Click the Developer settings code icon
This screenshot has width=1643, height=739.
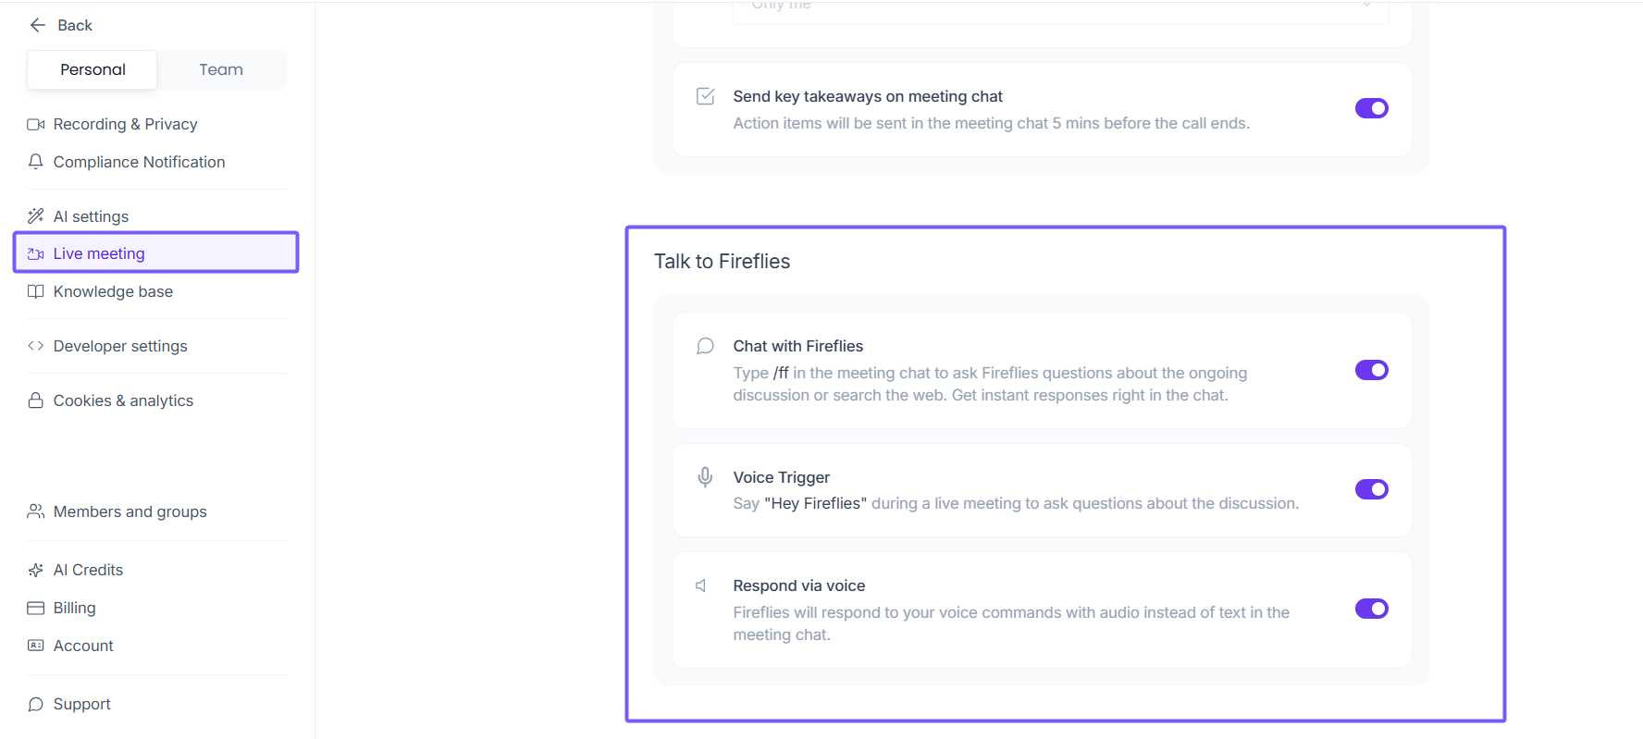pyautogui.click(x=36, y=346)
